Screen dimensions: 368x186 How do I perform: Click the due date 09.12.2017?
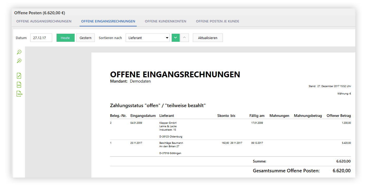click(257, 143)
